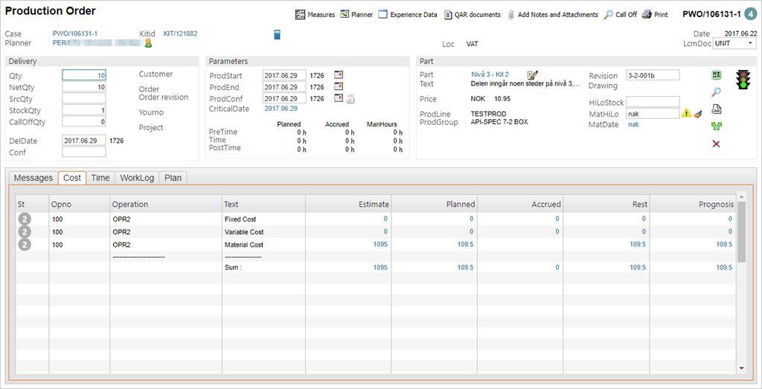Click the magnifier icon in Part panel

716,92
